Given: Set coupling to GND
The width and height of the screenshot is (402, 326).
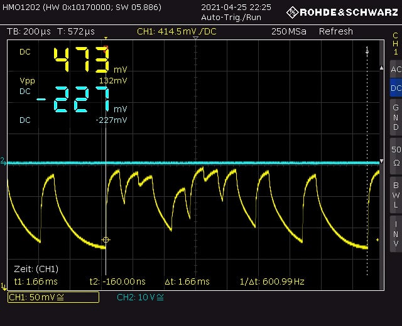Looking at the screenshot, I should click(395, 117).
